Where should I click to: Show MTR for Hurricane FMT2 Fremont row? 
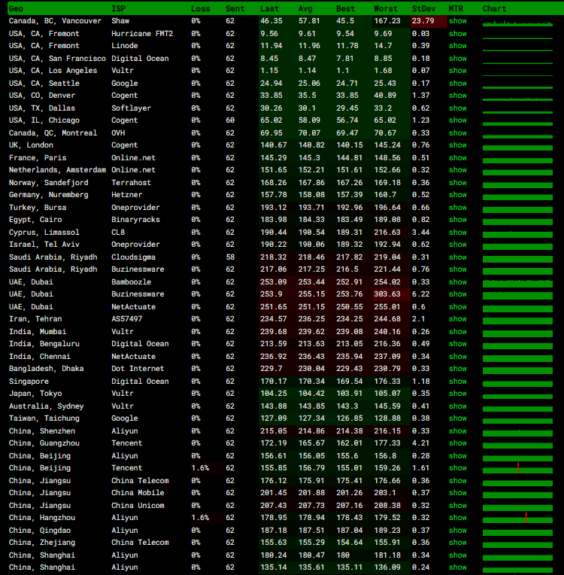tap(458, 34)
